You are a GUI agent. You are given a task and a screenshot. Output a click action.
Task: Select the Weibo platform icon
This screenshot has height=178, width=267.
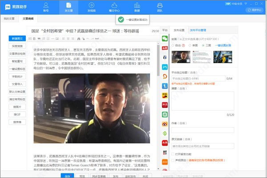(x=165, y=125)
